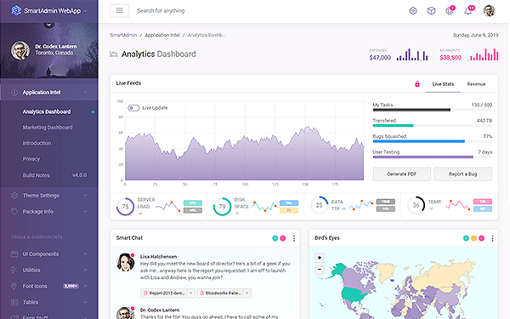The width and height of the screenshot is (510, 319).
Task: Expand the UI Components chevron
Action: 85,253
